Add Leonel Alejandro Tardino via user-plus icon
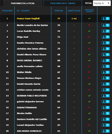 106,125
